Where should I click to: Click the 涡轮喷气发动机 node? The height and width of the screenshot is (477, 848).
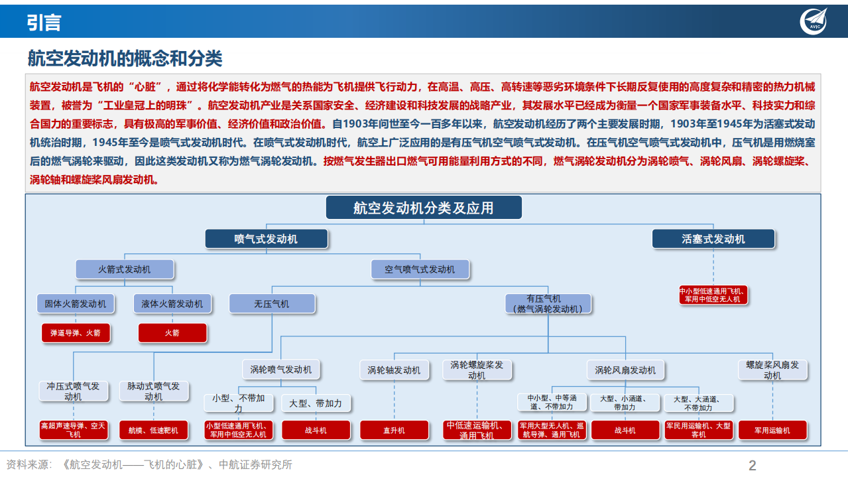tap(281, 370)
